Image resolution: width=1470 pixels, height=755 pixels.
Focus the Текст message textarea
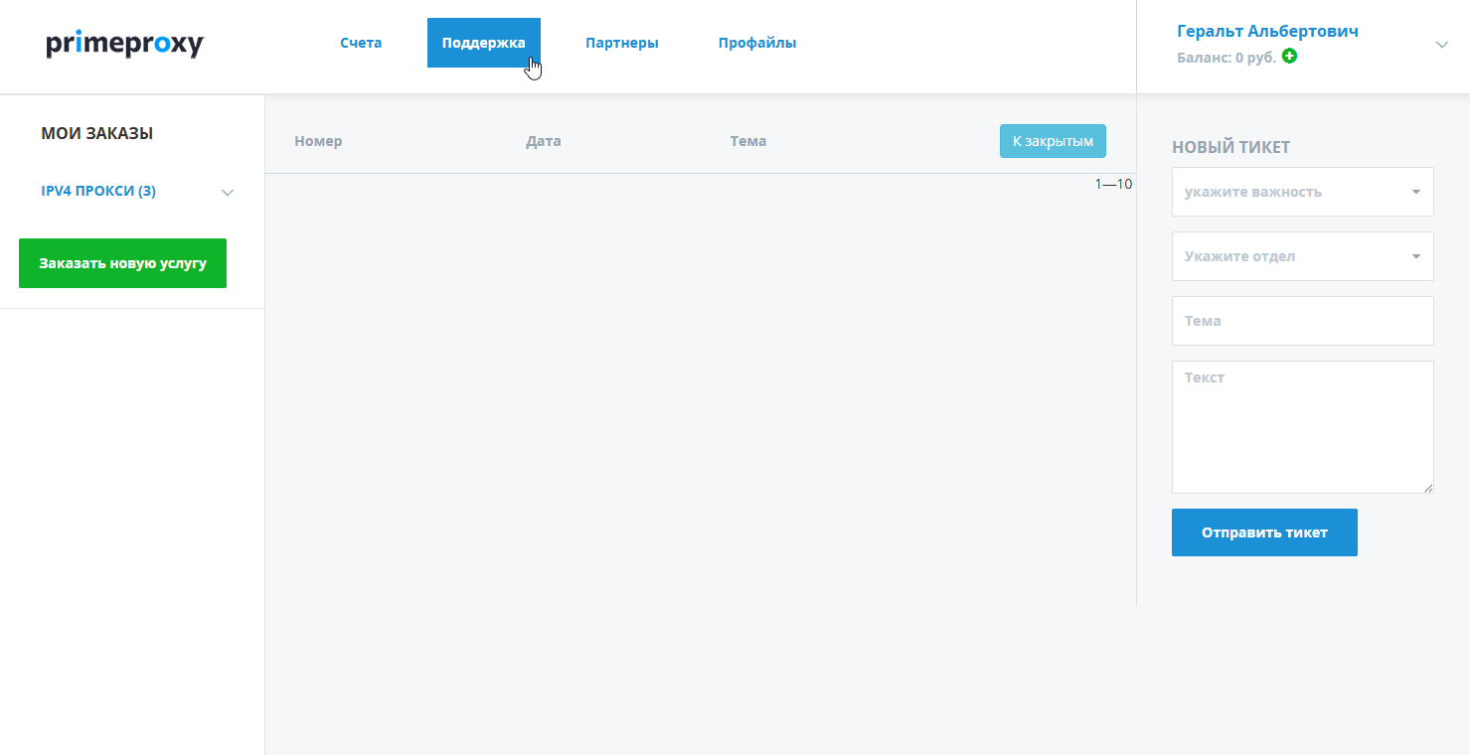pos(1303,427)
